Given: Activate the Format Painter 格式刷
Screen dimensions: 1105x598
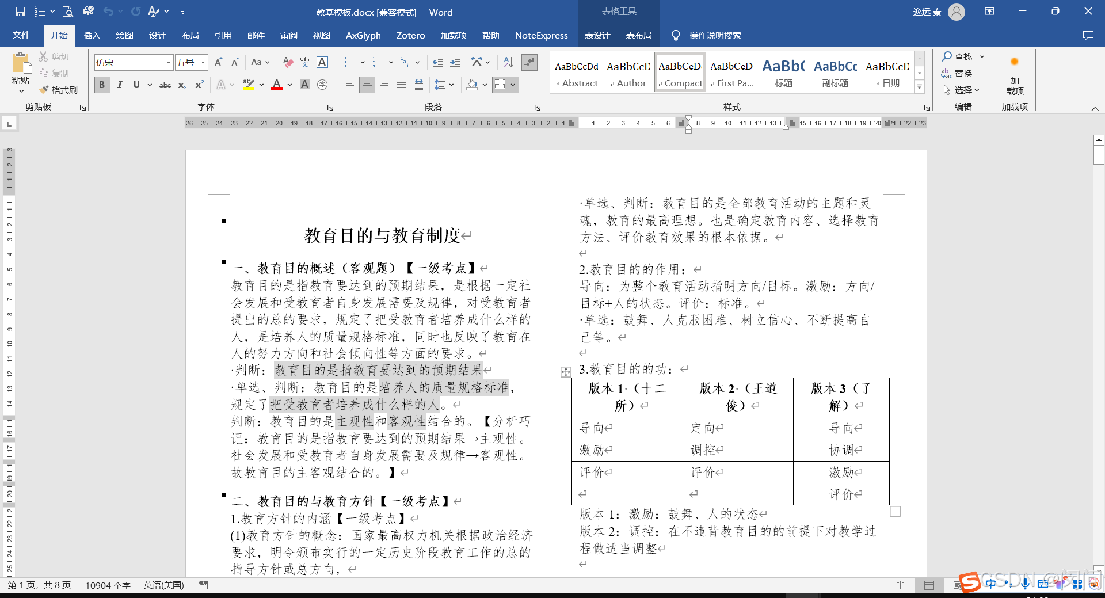Looking at the screenshot, I should [58, 90].
